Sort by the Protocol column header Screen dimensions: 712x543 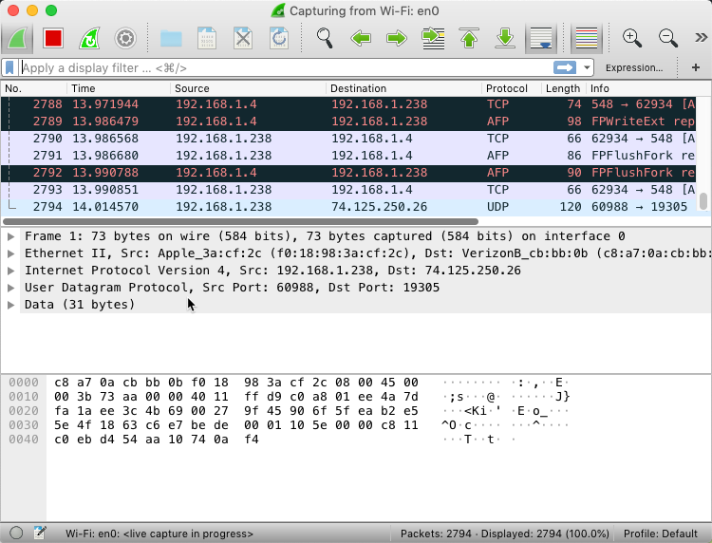click(x=512, y=88)
